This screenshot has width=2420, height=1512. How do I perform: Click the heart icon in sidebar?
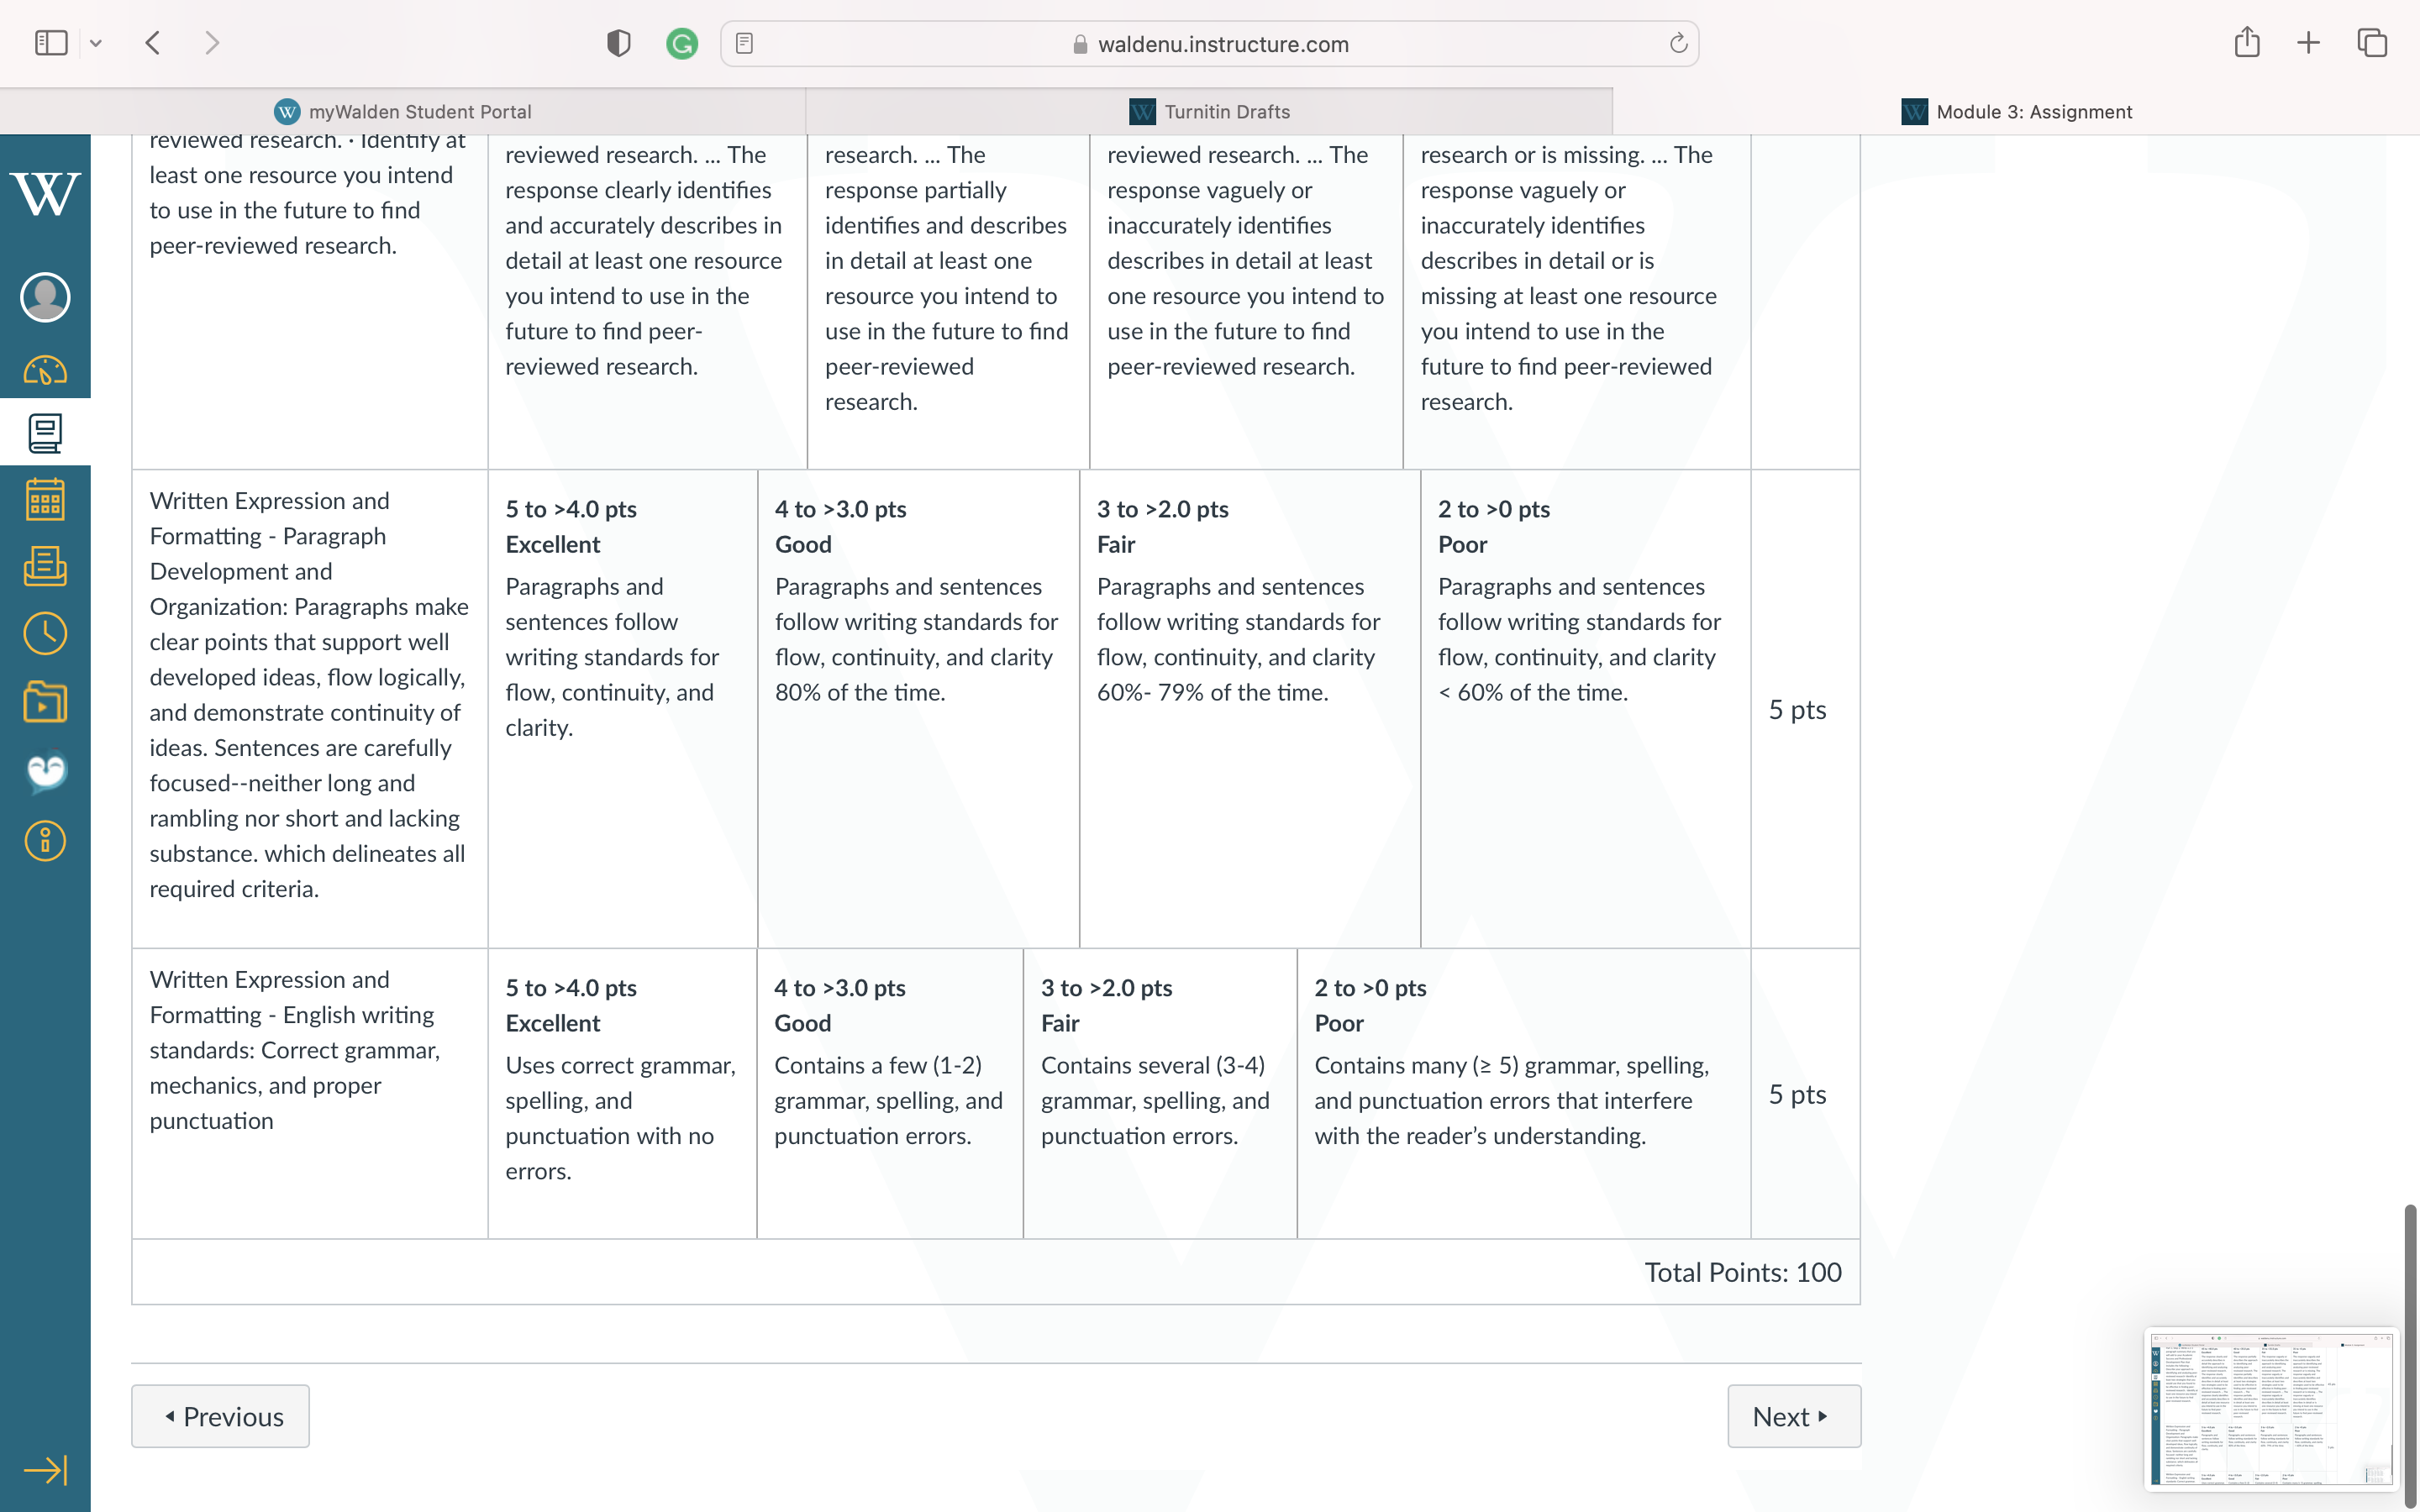point(45,771)
